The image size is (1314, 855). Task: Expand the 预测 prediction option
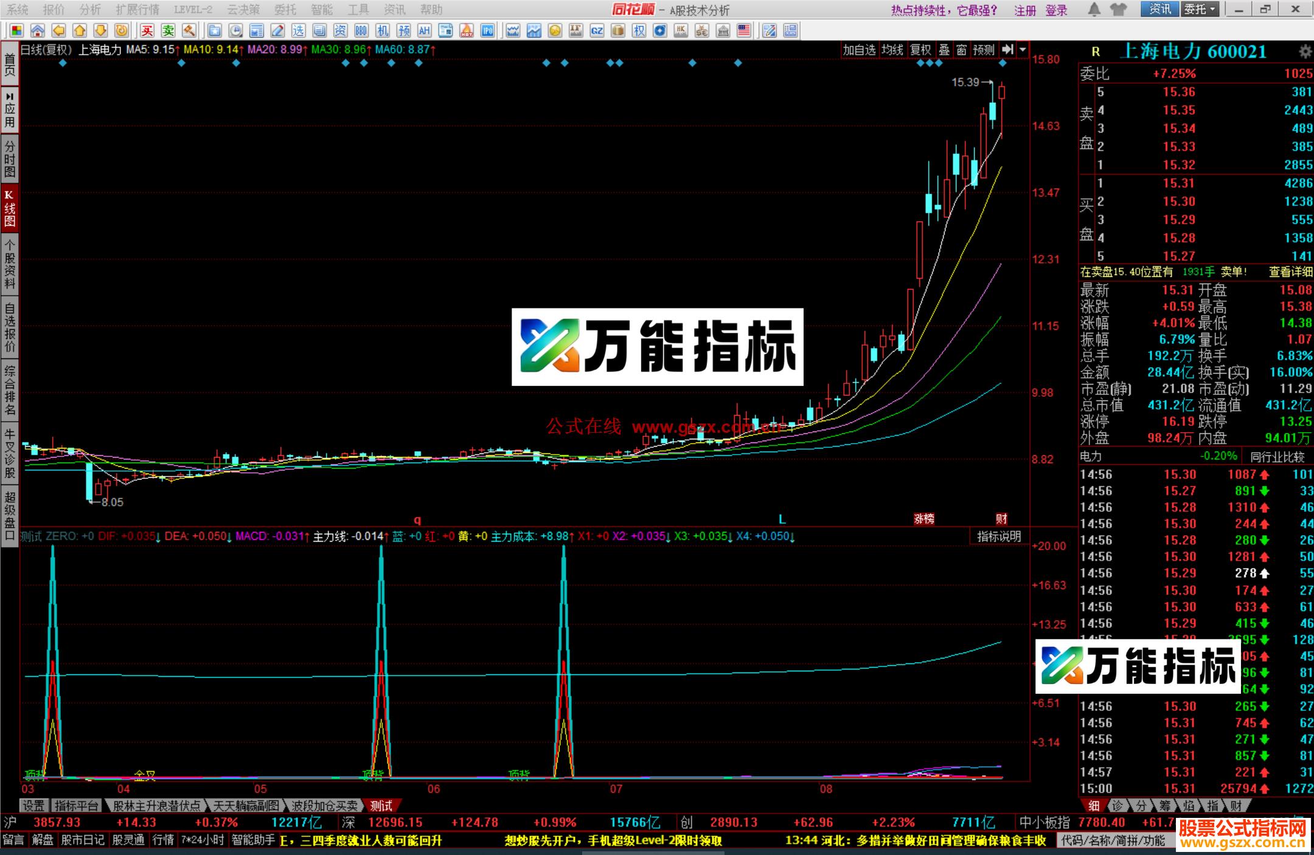click(x=984, y=51)
